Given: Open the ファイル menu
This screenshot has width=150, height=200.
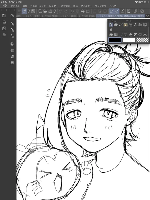Looking at the screenshot, I should [15, 6].
